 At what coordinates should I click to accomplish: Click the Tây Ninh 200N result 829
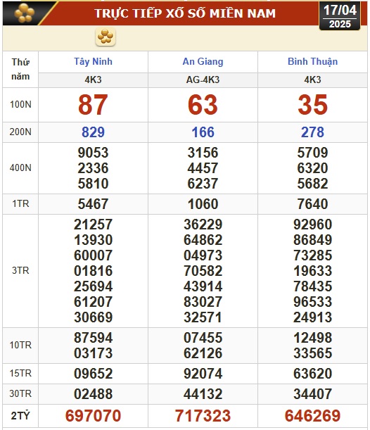(x=93, y=132)
